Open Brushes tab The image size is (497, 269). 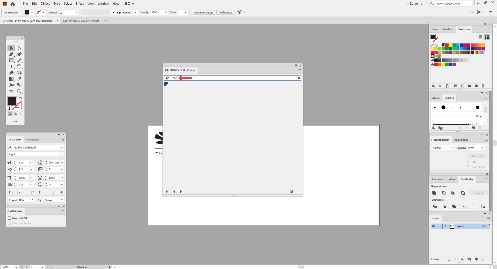[449, 98]
